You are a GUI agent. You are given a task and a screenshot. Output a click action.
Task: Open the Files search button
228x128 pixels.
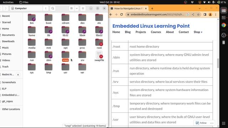tap(53, 9)
